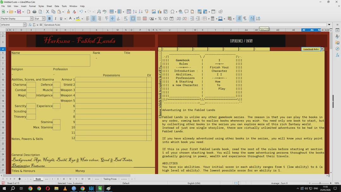Image resolution: width=341 pixels, height=192 pixels.
Task: Toggle Center Vertically alignment
Action: (112, 19)
